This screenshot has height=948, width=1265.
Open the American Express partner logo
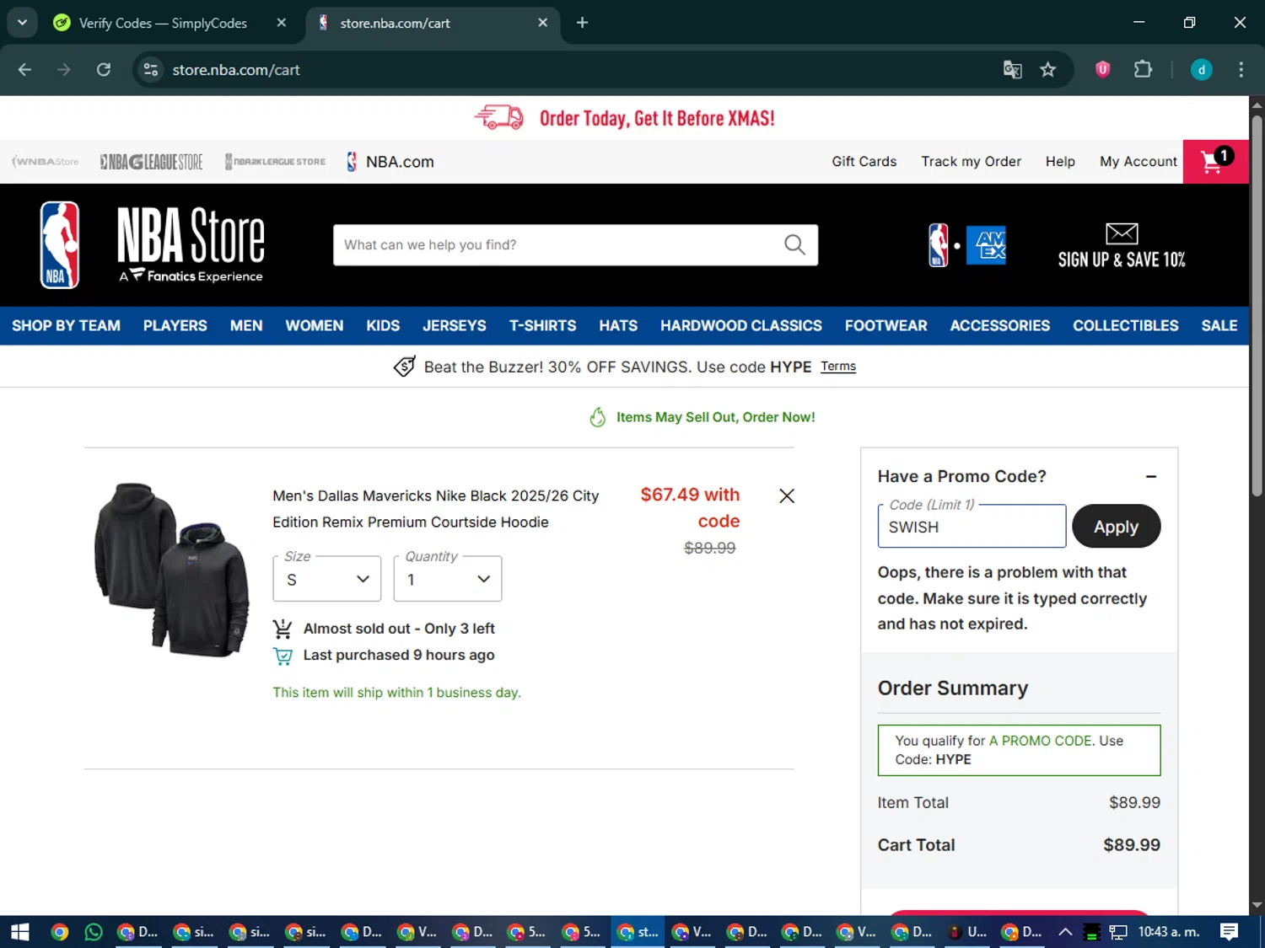(x=986, y=245)
